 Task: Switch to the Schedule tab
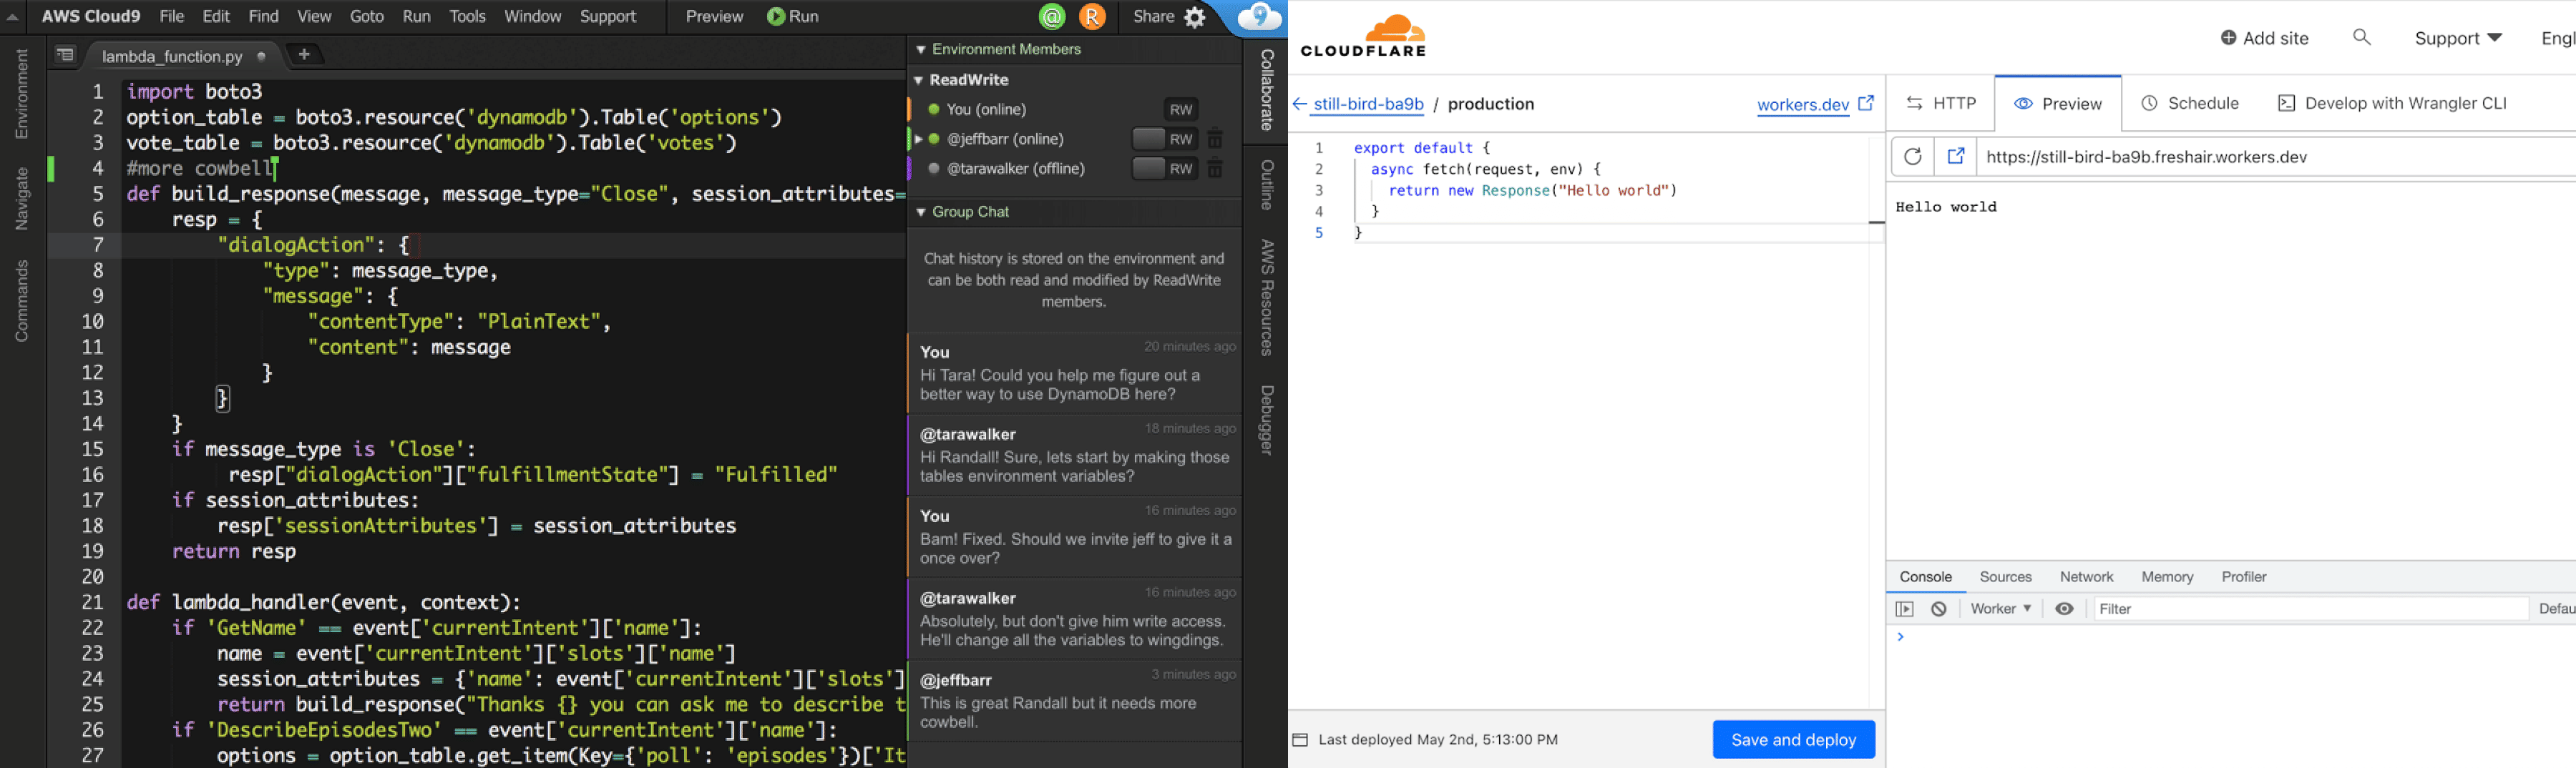coord(2190,104)
